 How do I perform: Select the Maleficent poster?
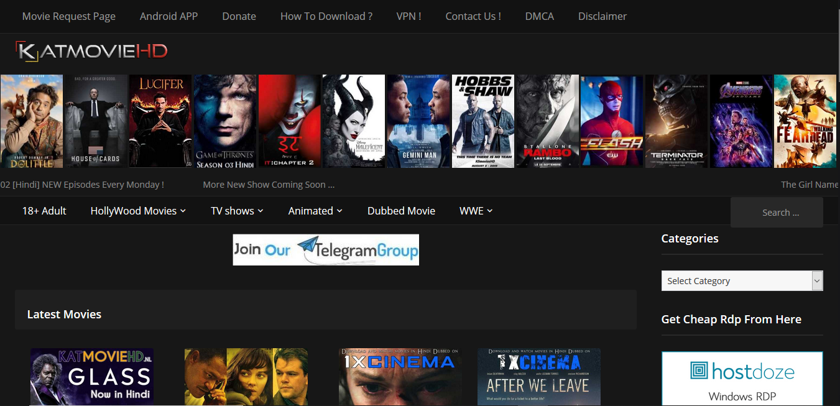coord(354,121)
